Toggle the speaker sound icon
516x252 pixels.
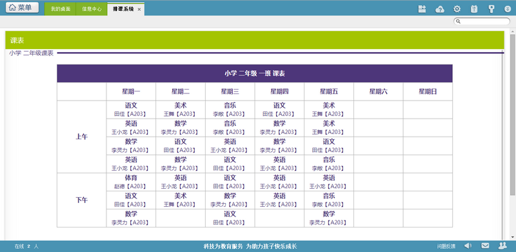(x=468, y=246)
